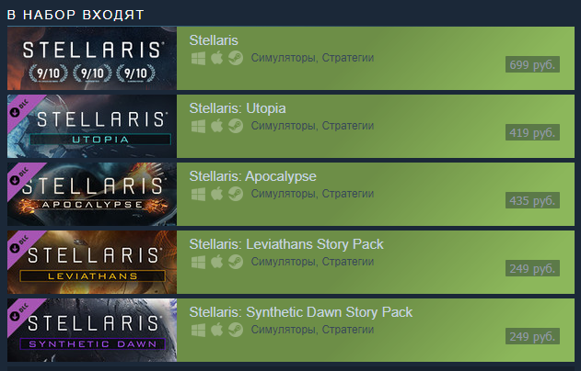Screen dimensions: 581x371
Task: Click the Stellaris Apocalypse banner image
Action: [92, 195]
